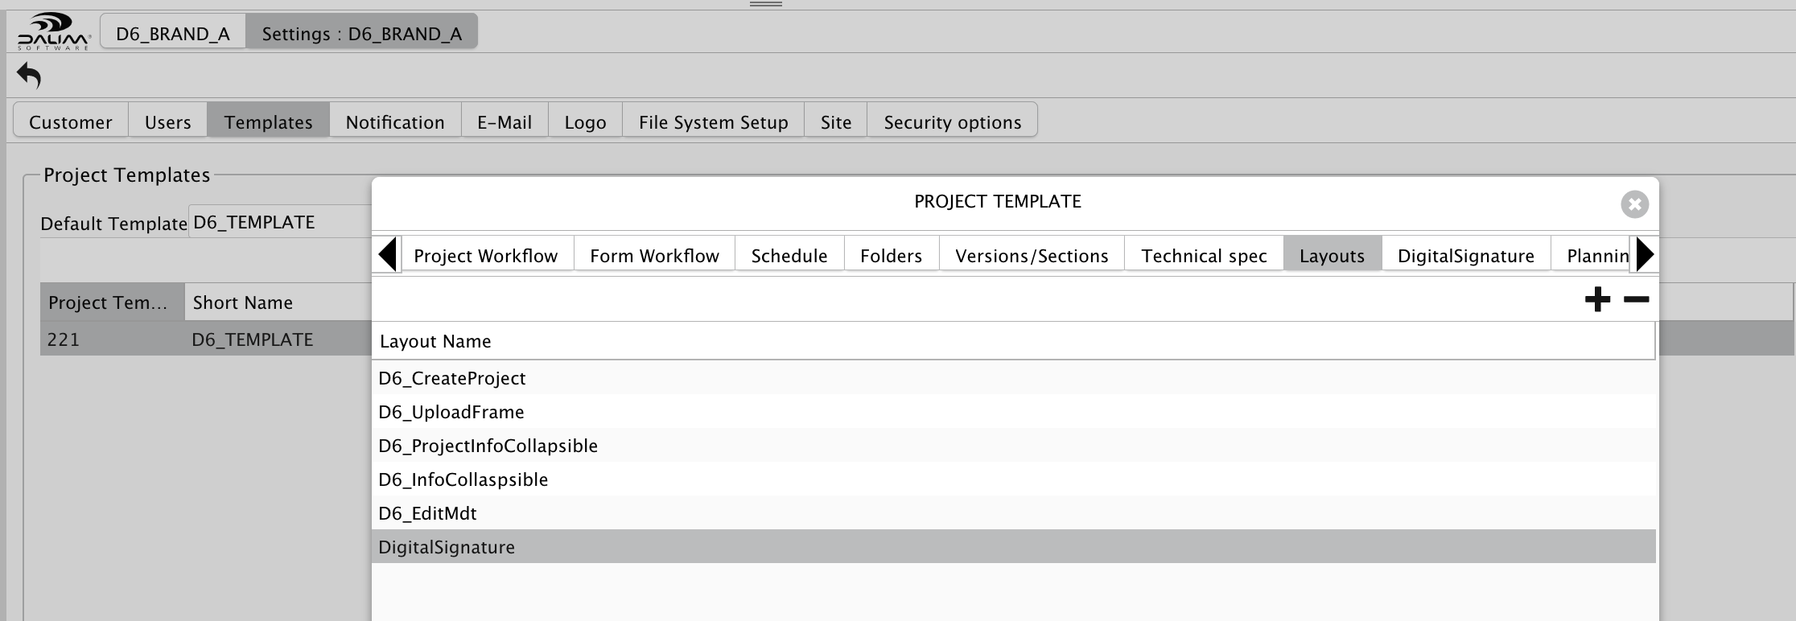Select the D6_UploadFrame layout row
The width and height of the screenshot is (1796, 621).
(x=1014, y=412)
